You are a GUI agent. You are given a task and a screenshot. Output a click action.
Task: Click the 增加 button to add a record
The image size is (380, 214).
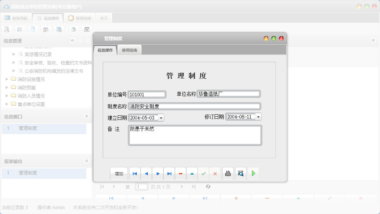click(119, 173)
